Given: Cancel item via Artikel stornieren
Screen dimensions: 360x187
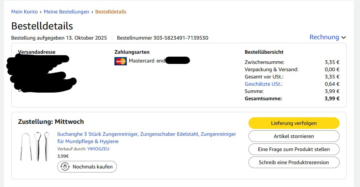Looking at the screenshot, I should 294,136.
